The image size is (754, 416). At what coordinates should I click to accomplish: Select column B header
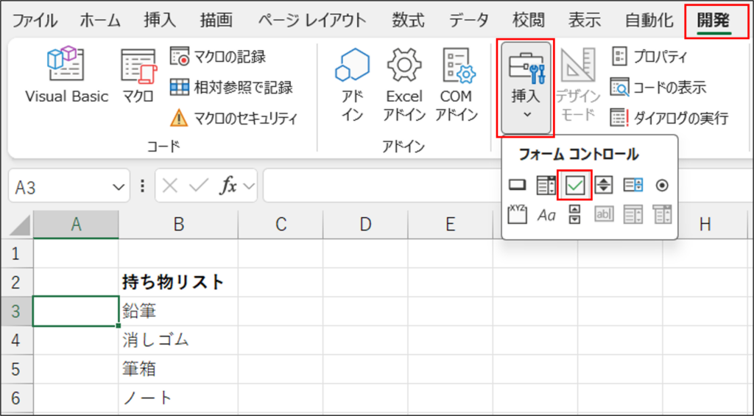[x=178, y=225]
